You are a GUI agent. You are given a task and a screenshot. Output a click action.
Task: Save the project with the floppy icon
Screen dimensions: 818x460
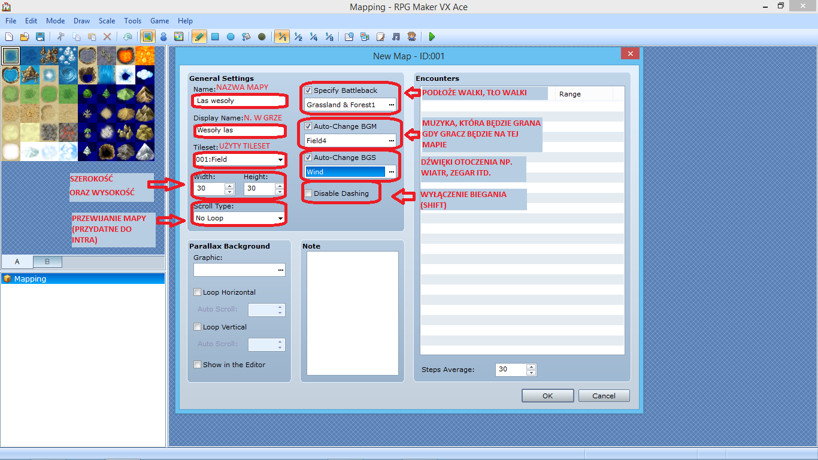[x=40, y=37]
